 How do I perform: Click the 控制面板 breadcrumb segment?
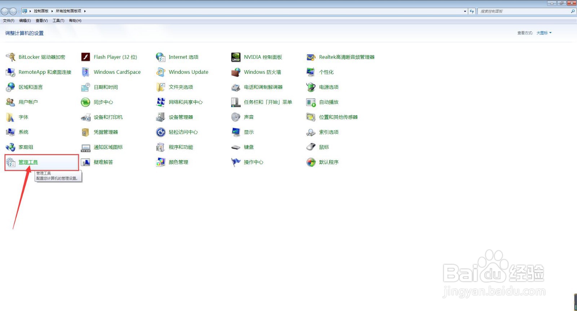click(x=41, y=11)
